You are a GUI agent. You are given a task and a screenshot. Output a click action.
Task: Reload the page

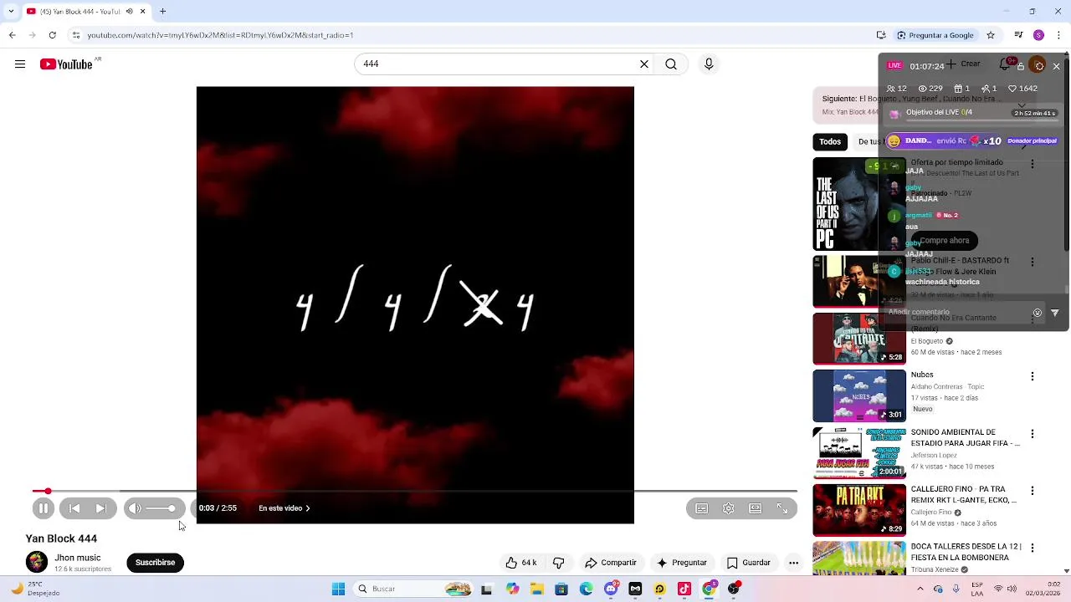click(x=52, y=35)
